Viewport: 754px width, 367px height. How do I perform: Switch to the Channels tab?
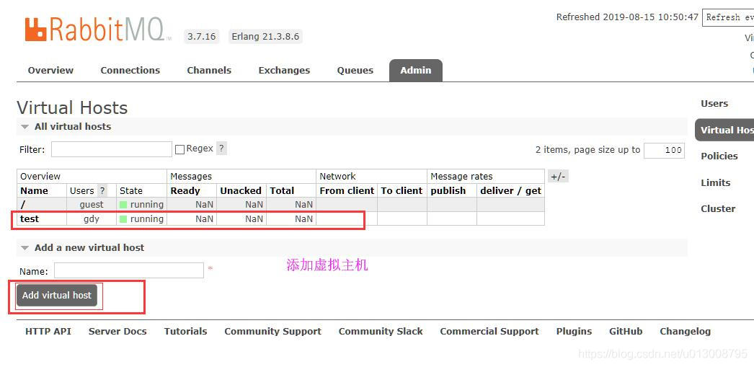coord(209,70)
